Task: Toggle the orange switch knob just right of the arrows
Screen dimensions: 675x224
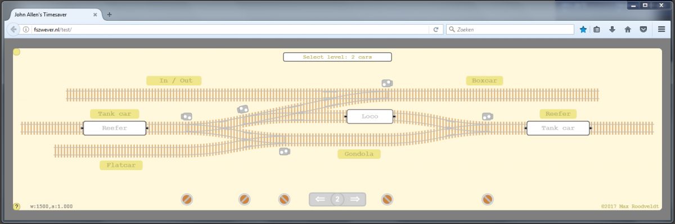Action: [x=387, y=199]
